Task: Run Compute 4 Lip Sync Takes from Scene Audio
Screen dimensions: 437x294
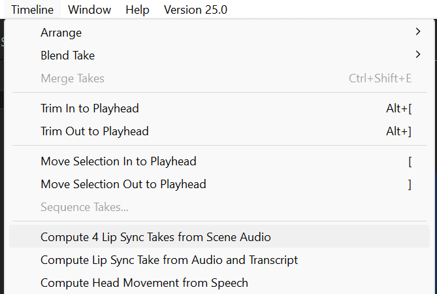Action: 219,237
